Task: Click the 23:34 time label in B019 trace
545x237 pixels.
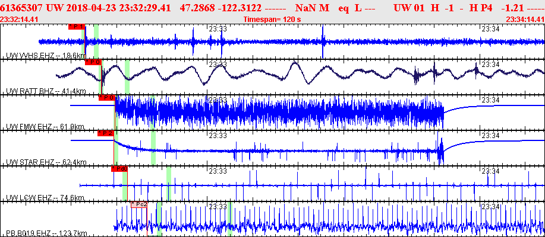Action: [490, 207]
